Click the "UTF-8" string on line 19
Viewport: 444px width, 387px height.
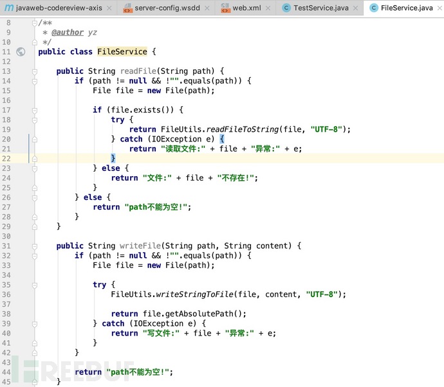click(326, 129)
